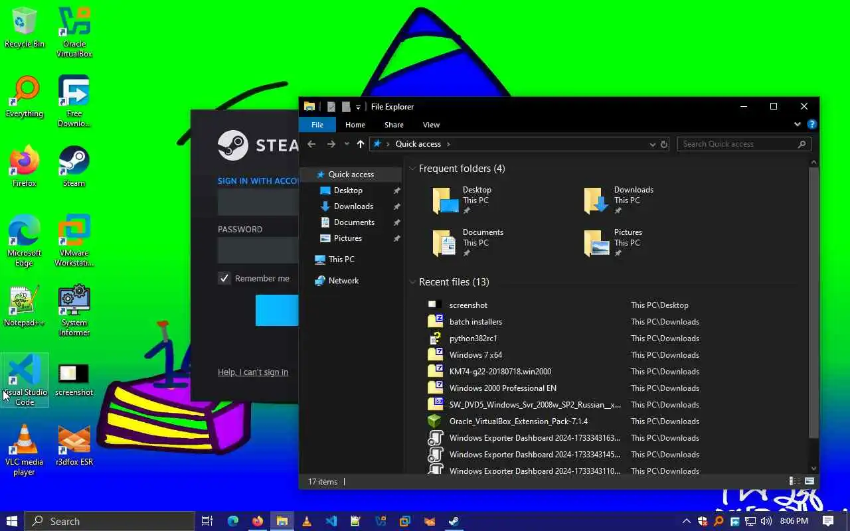Go back in File Explorer
The width and height of the screenshot is (850, 531).
311,144
